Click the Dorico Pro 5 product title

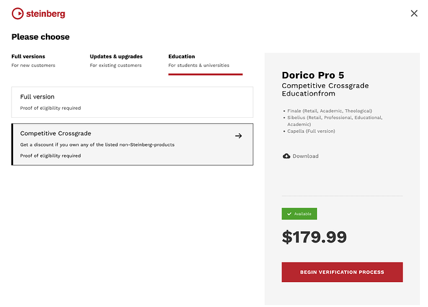tap(313, 75)
